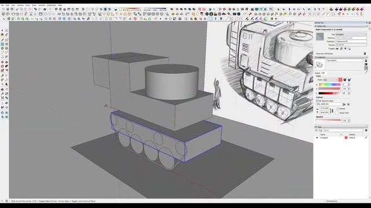Adjust the Opacity slider
The width and height of the screenshot is (371, 208).
coord(328,120)
